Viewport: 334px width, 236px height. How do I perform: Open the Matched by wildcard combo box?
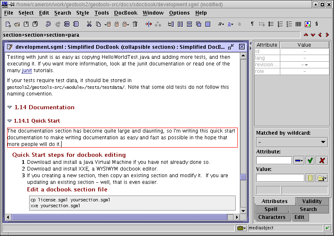292,142
